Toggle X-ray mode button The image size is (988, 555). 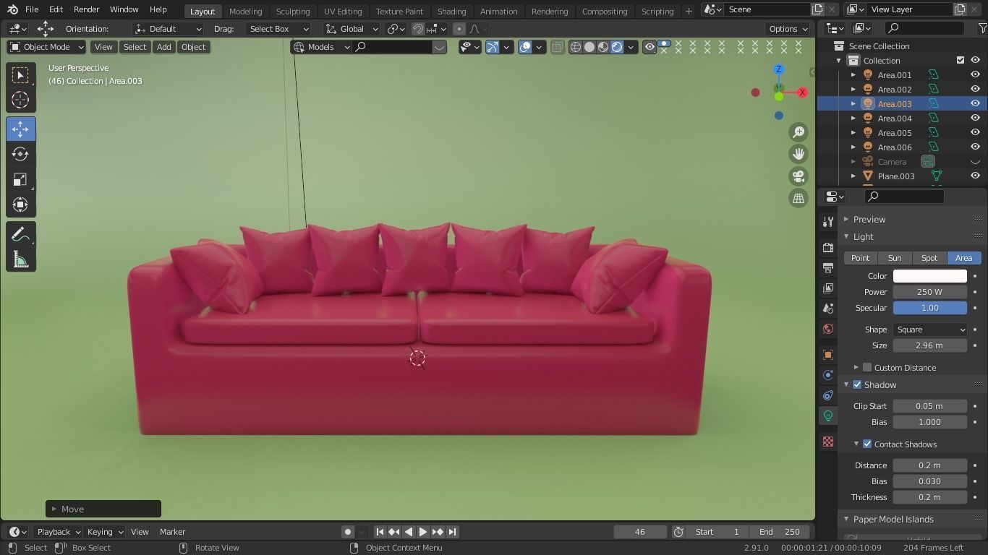[x=557, y=47]
